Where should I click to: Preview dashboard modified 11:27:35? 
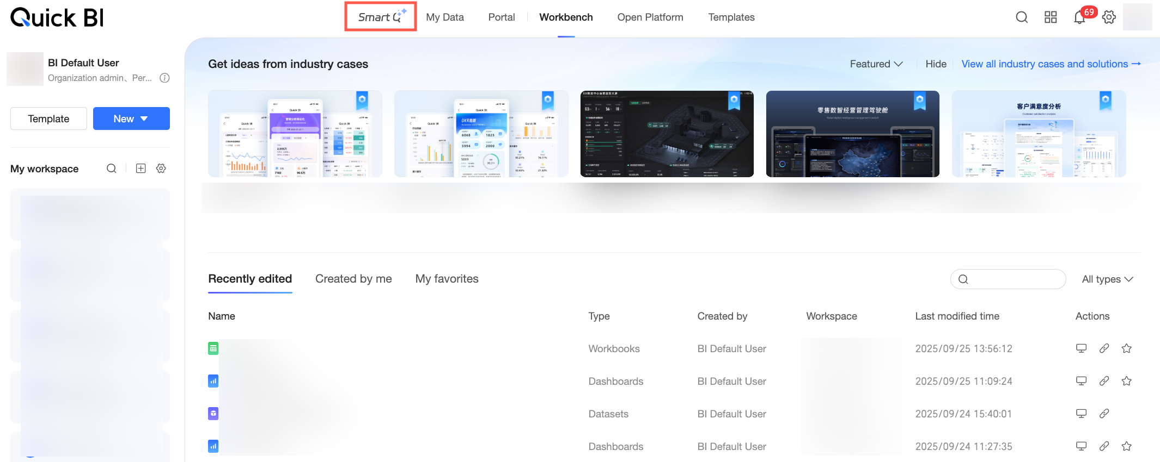[1082, 446]
